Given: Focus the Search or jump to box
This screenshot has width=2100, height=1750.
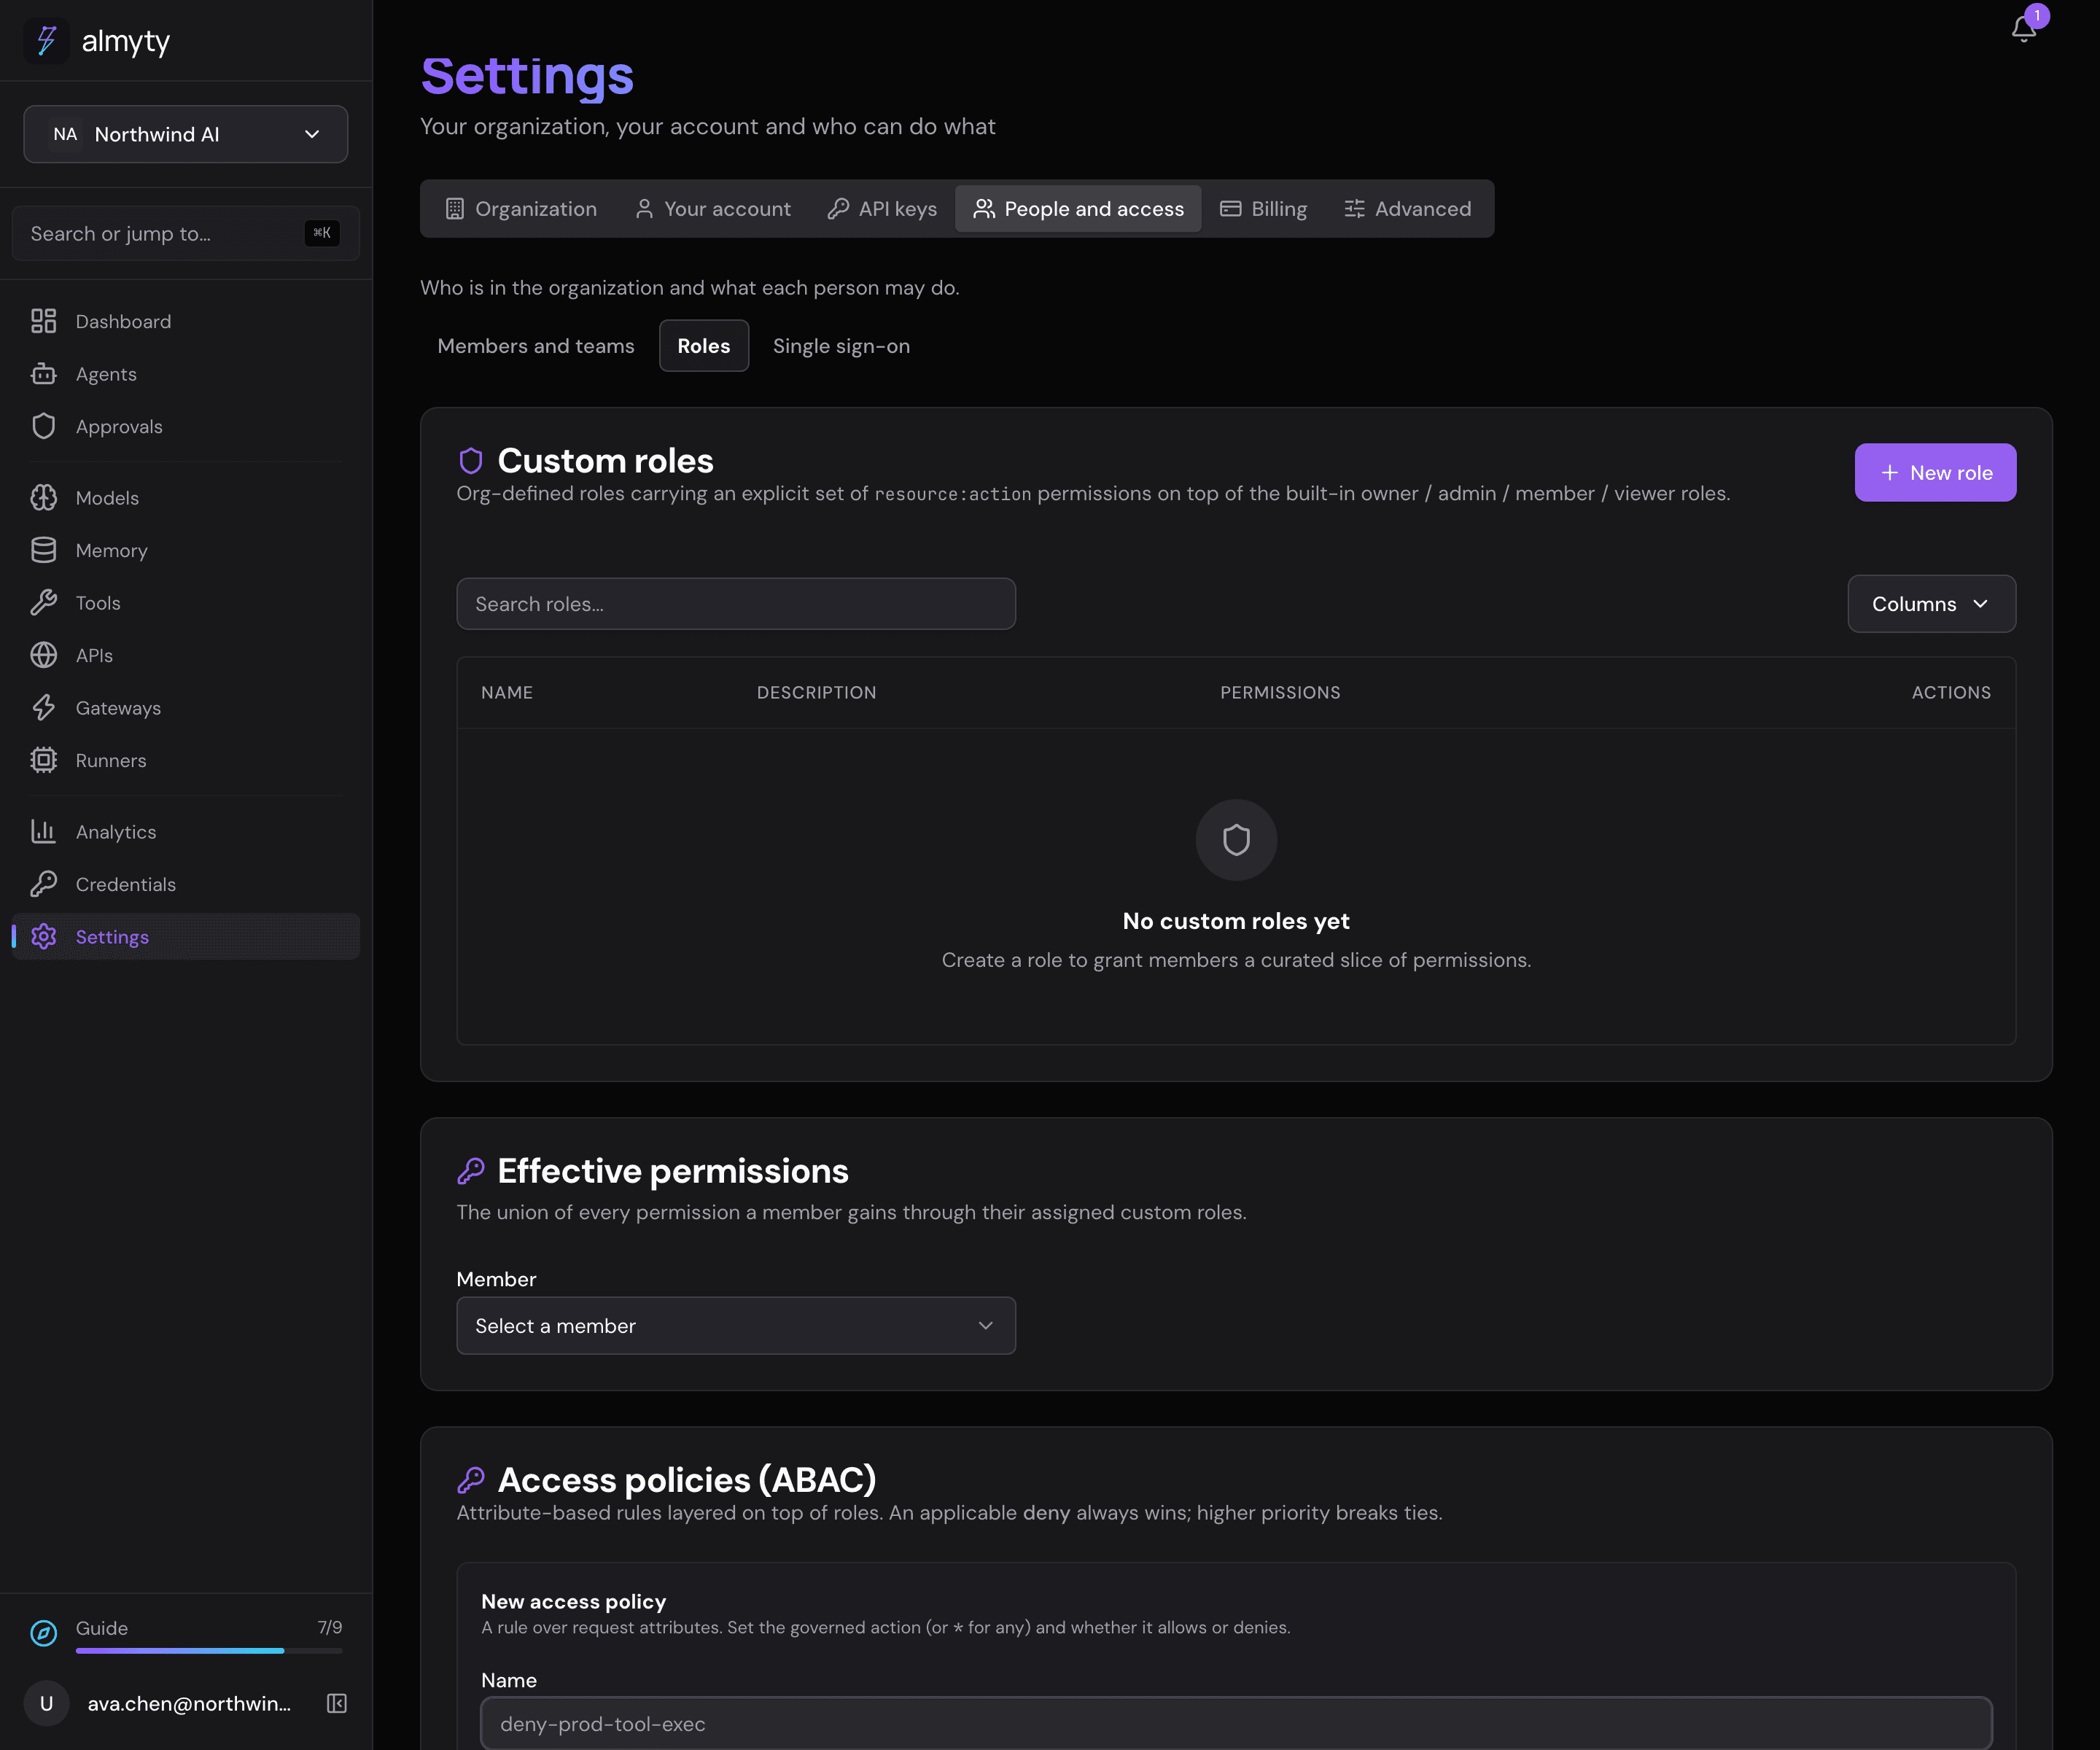Looking at the screenshot, I should coord(186,234).
